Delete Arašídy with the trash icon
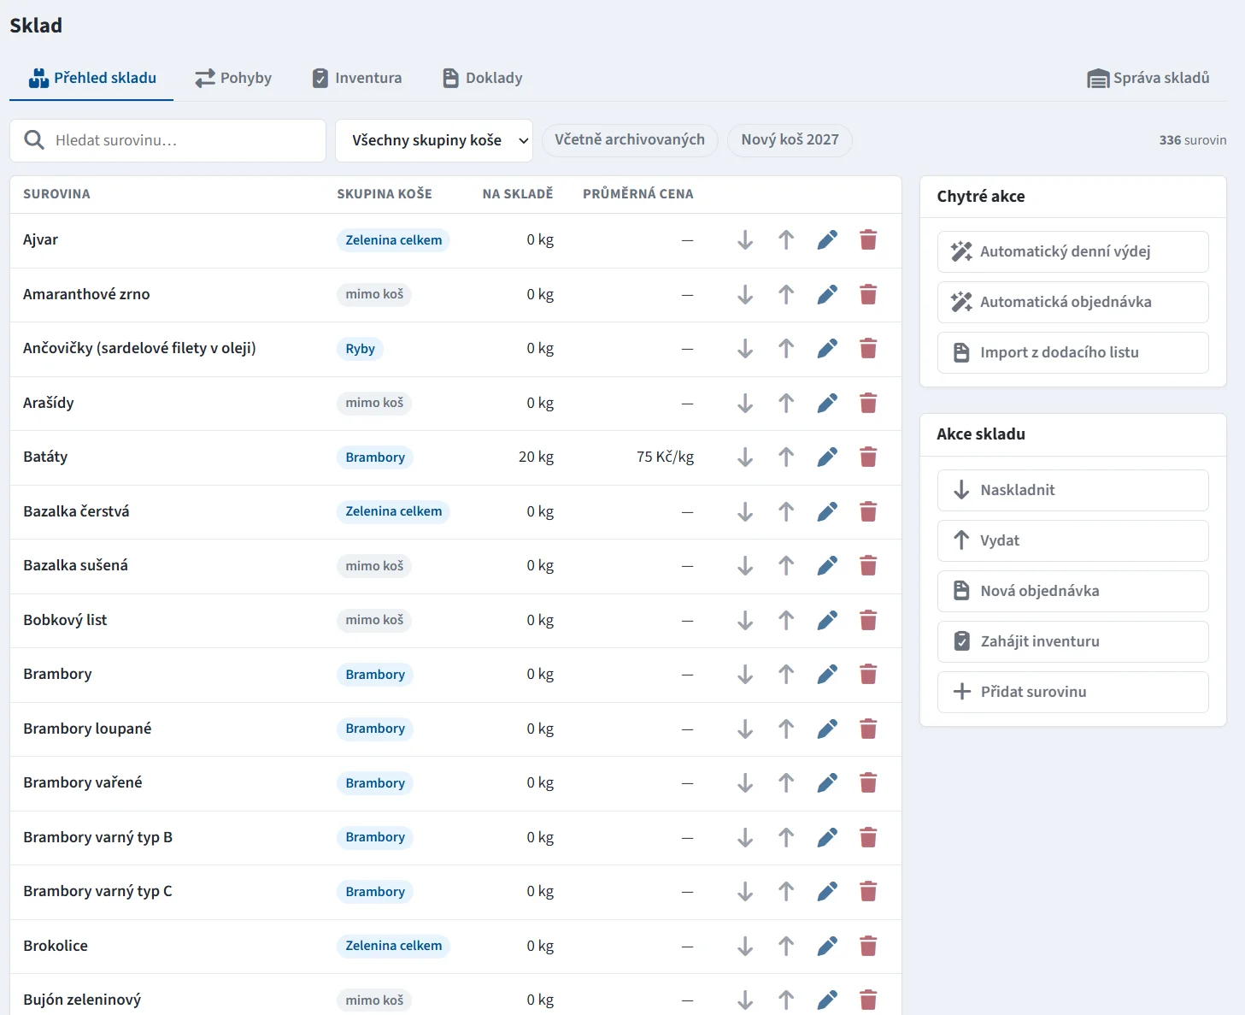This screenshot has width=1245, height=1015. pyautogui.click(x=868, y=404)
